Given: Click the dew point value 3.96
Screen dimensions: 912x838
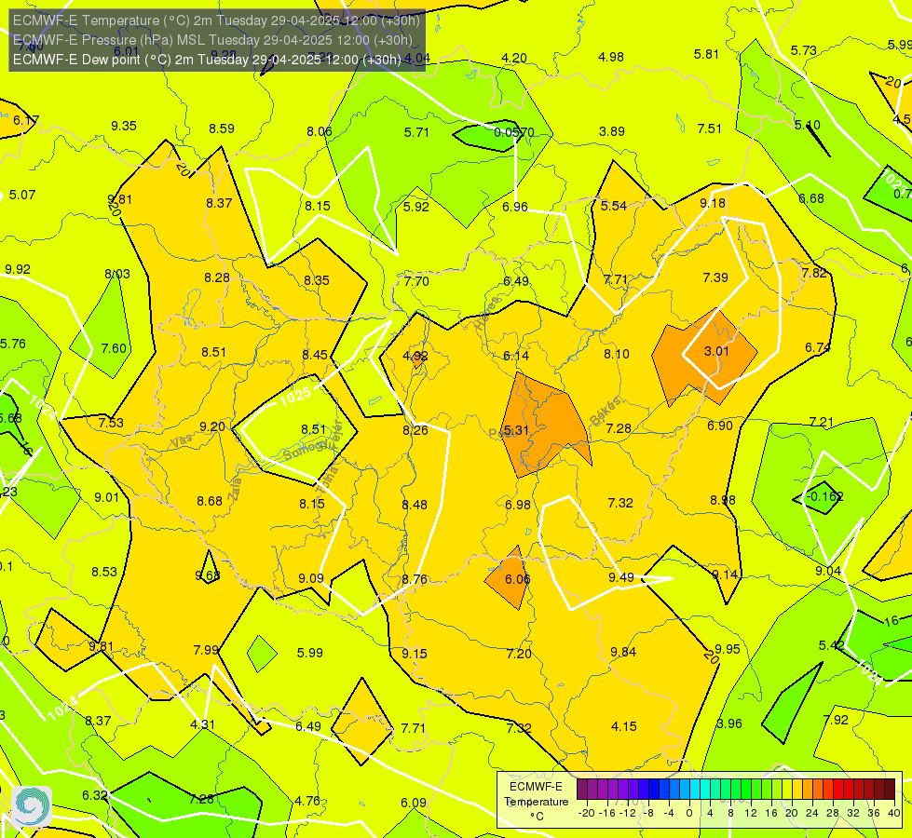Looking at the screenshot, I should 729,724.
